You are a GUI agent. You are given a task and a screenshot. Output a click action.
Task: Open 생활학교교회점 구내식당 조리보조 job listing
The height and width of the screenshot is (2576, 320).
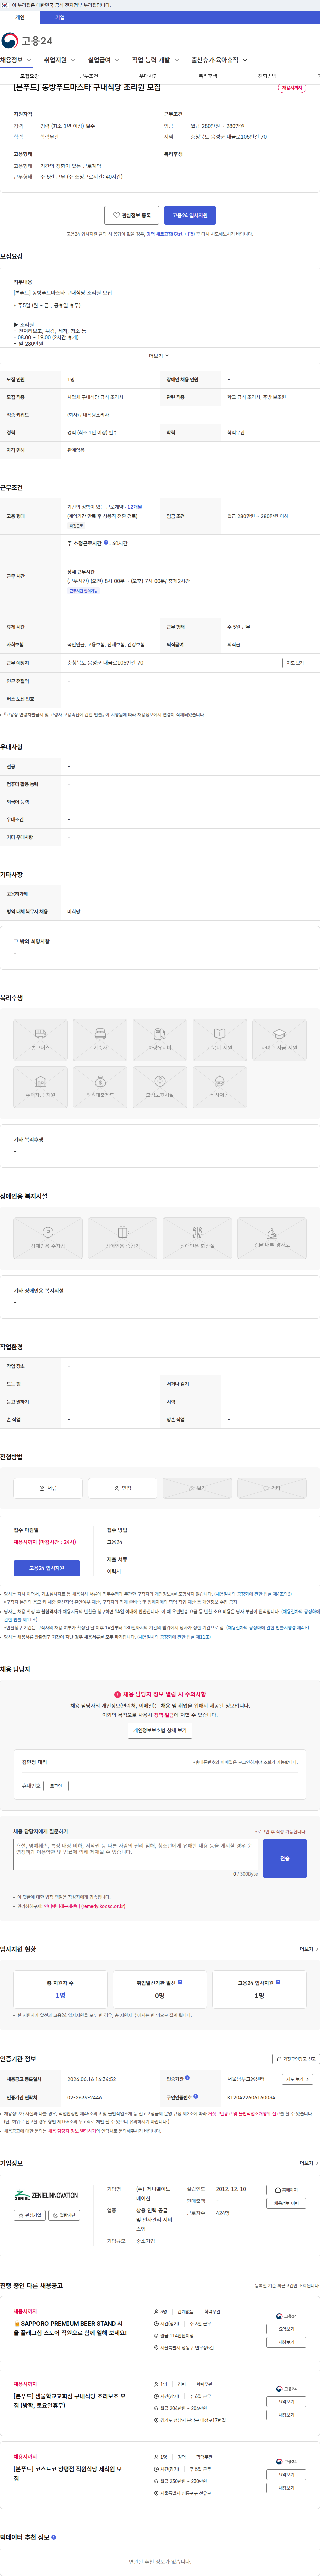[x=70, y=2400]
